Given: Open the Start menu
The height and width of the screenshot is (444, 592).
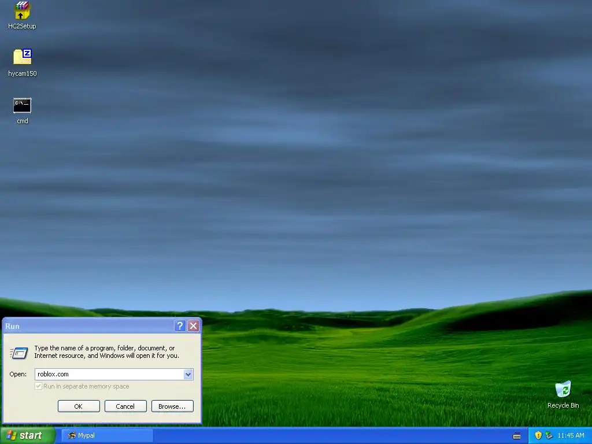Looking at the screenshot, I should [28, 435].
